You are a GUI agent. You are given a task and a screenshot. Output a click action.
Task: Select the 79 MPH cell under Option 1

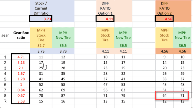click(x=123, y=95)
